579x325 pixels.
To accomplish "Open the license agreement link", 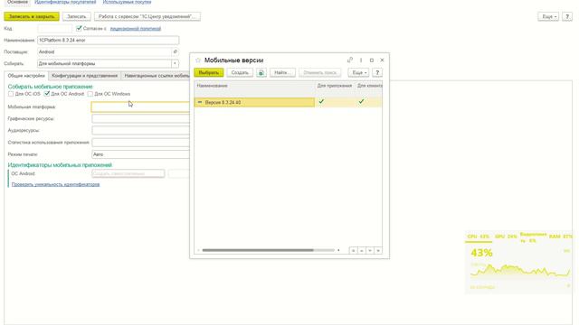I will click(x=136, y=28).
